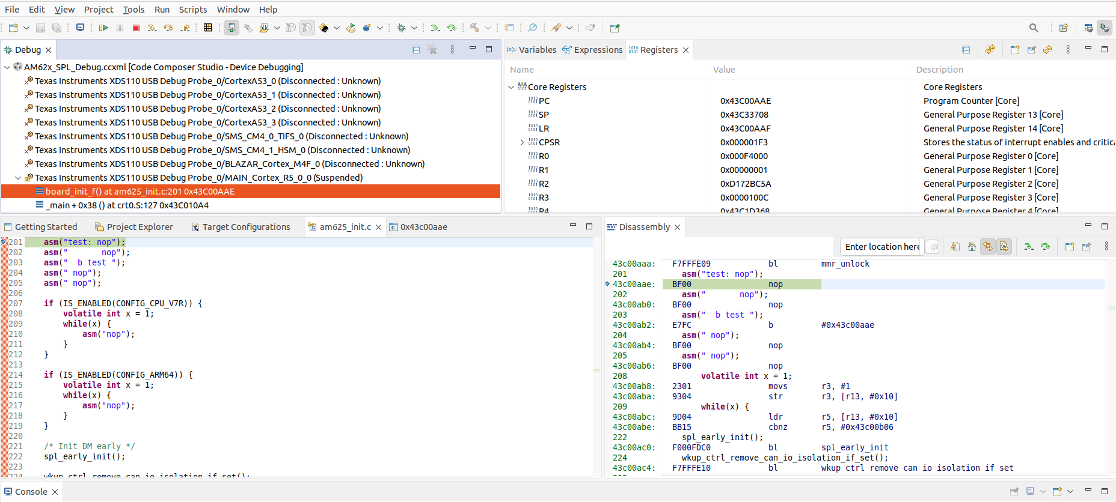Click the Home icon in Disassembly toolbar

(972, 247)
